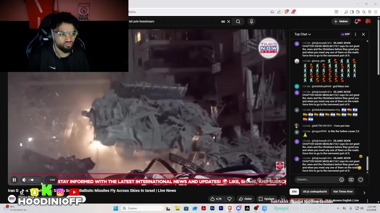Image resolution: width=380 pixels, height=213 pixels.
Task: Open Photoshop from the taskbar
Action: [212, 208]
